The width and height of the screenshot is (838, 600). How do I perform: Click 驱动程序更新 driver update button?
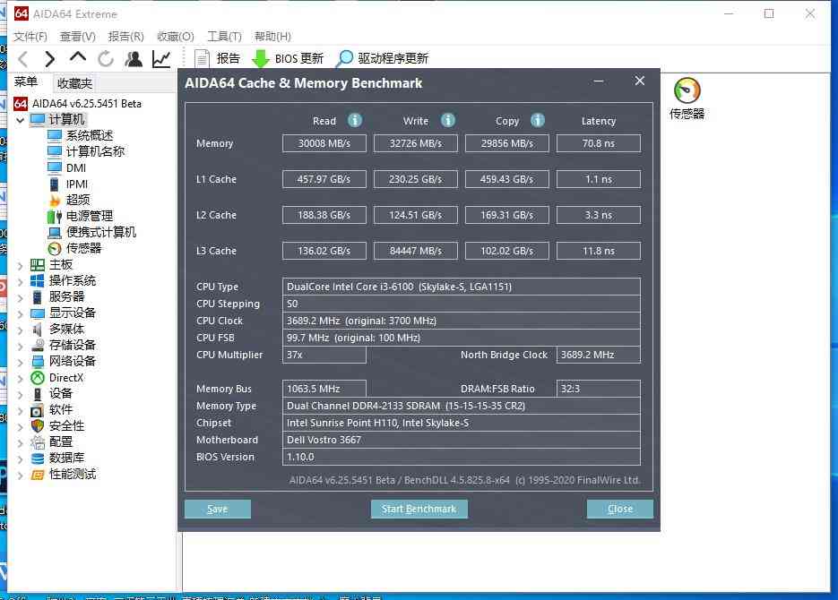[382, 58]
